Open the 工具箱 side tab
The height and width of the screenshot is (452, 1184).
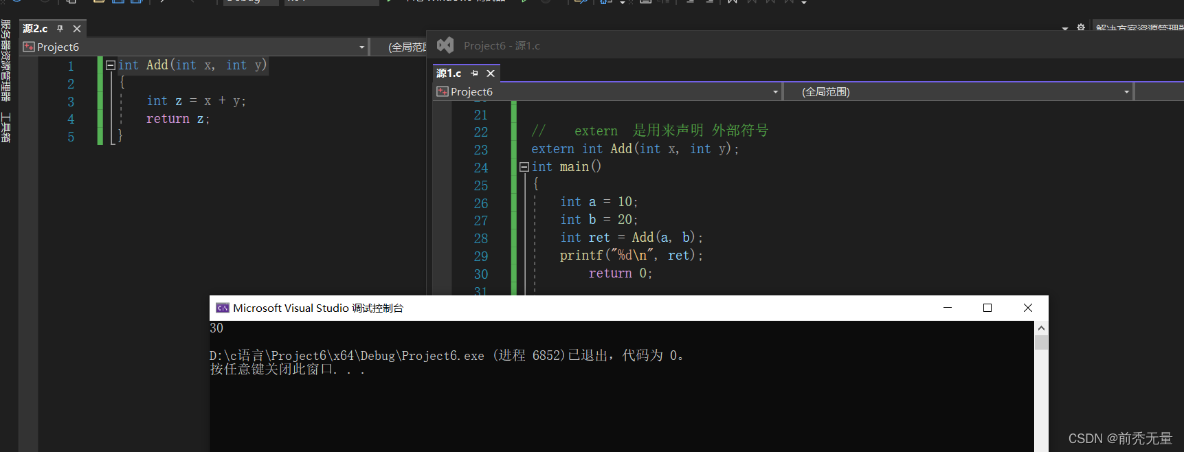pyautogui.click(x=6, y=128)
